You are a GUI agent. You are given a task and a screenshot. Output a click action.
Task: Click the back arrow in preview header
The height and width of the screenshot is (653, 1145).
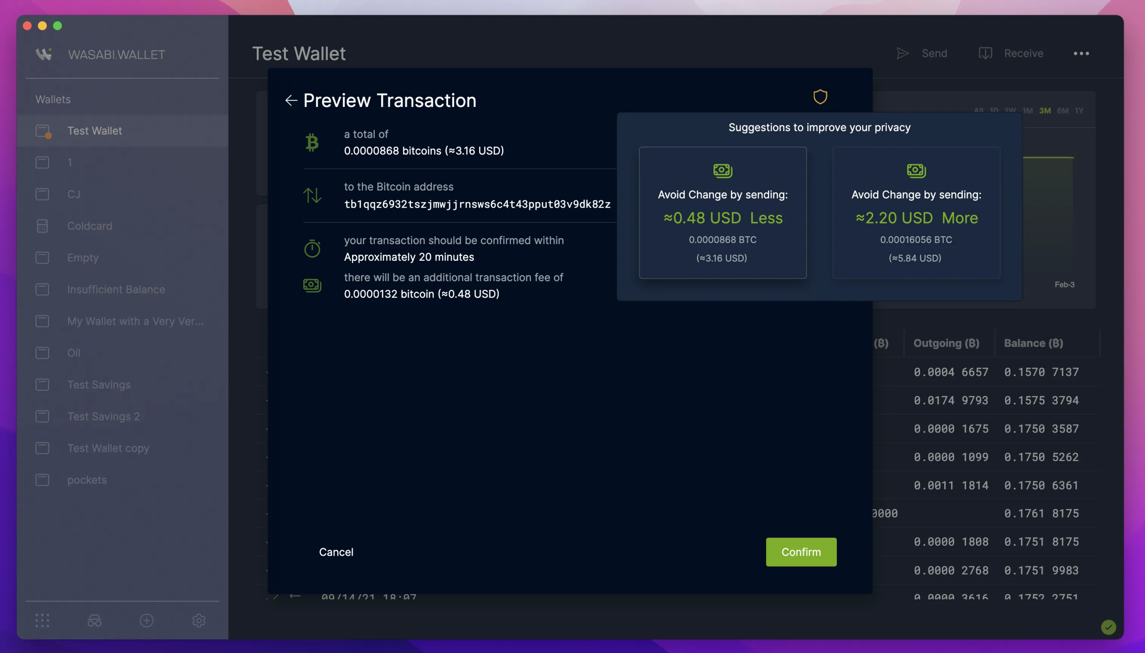(x=291, y=100)
